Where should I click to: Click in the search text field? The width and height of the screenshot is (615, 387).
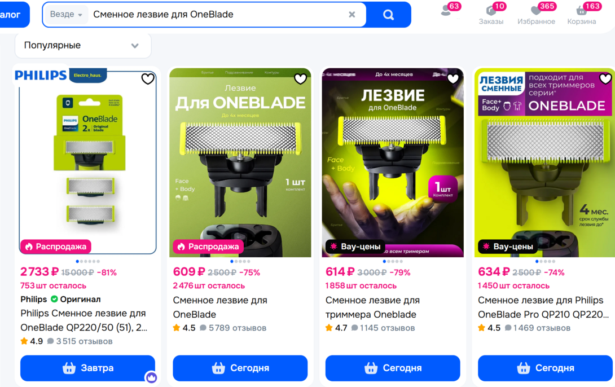point(218,15)
